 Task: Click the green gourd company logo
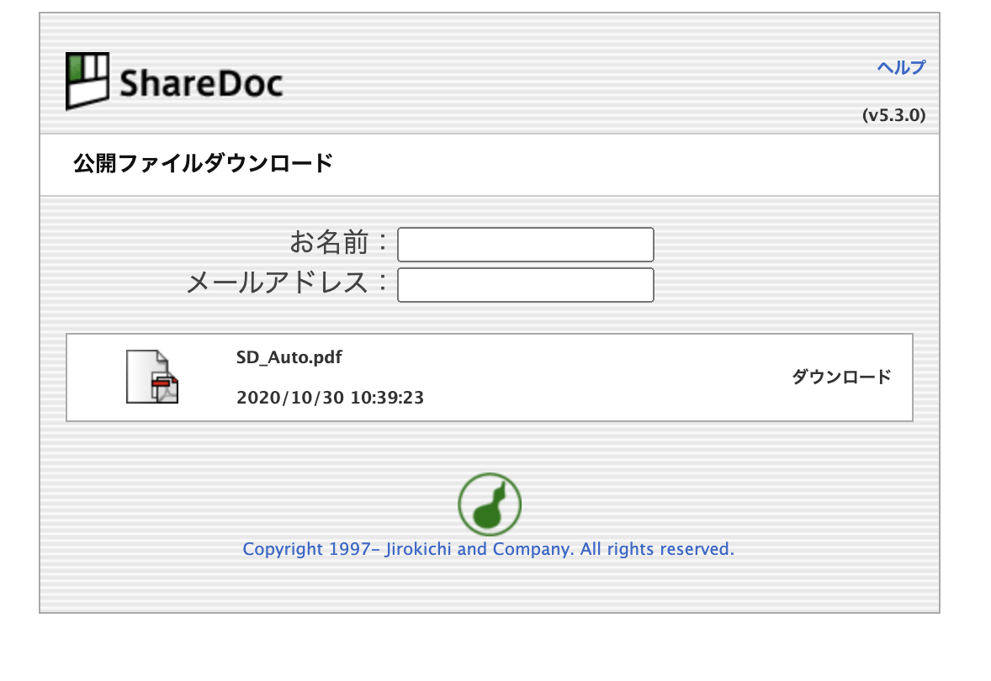tap(489, 505)
